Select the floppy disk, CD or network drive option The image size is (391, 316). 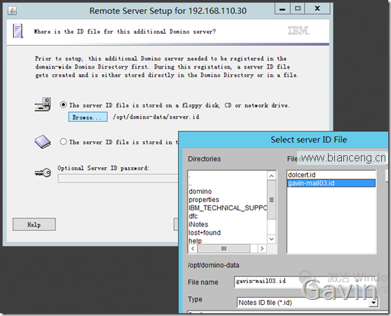click(x=63, y=105)
